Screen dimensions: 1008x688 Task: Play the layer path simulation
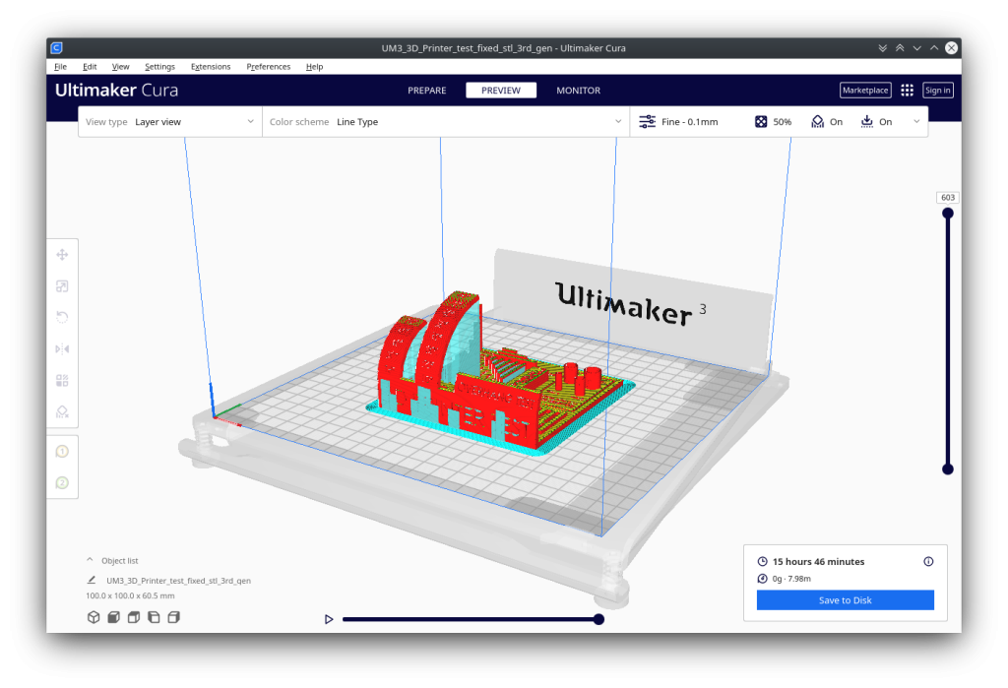pyautogui.click(x=329, y=619)
